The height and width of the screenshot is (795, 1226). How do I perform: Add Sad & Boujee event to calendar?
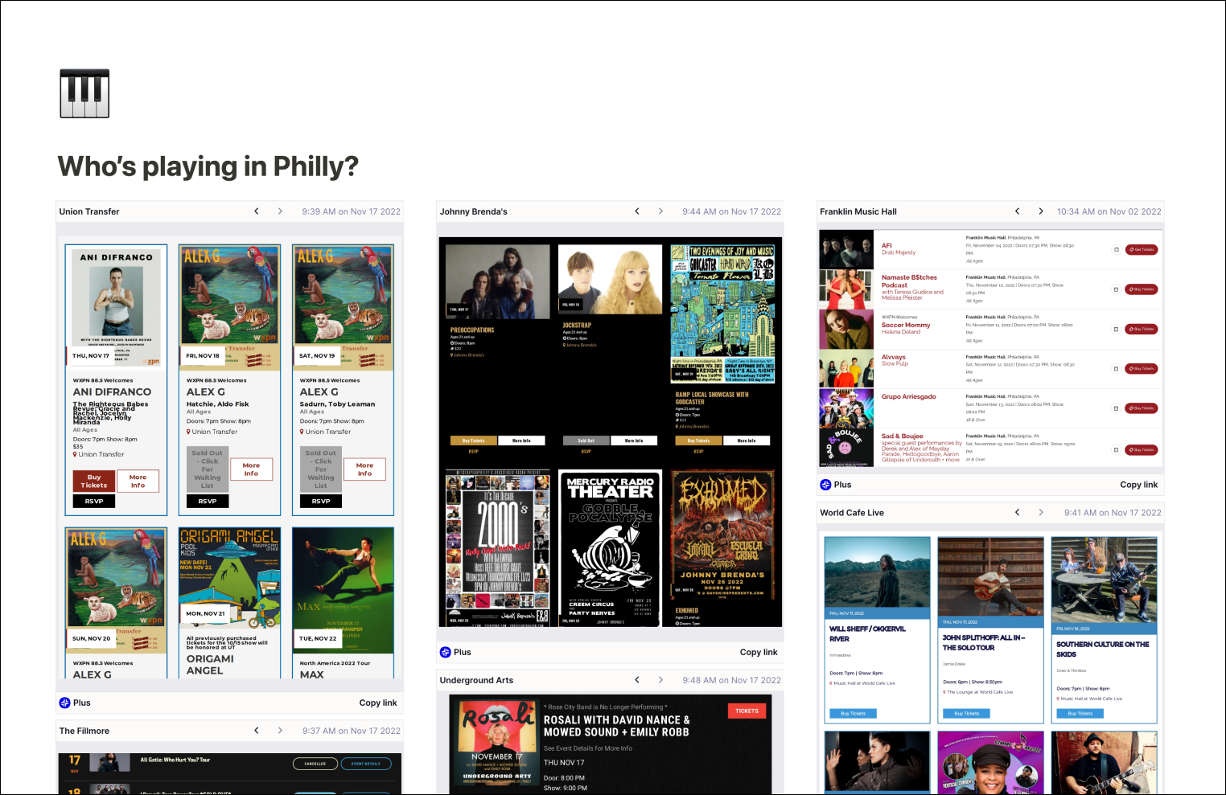[1116, 449]
